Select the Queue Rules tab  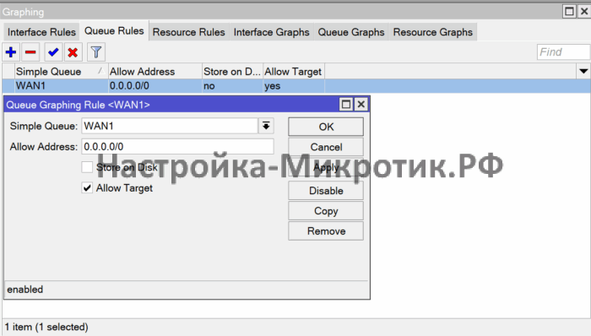(x=114, y=31)
